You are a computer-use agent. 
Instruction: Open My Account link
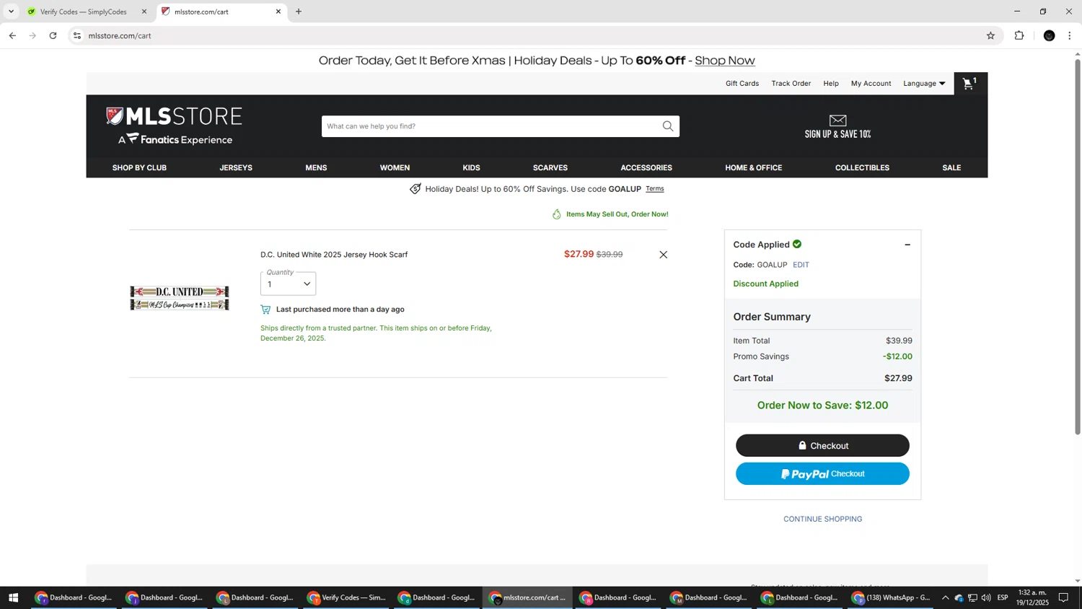point(871,84)
